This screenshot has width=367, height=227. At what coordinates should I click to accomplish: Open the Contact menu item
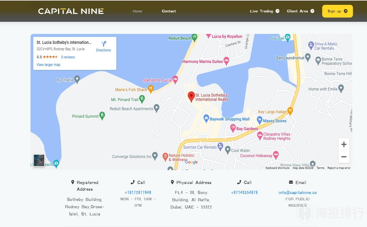(x=169, y=11)
